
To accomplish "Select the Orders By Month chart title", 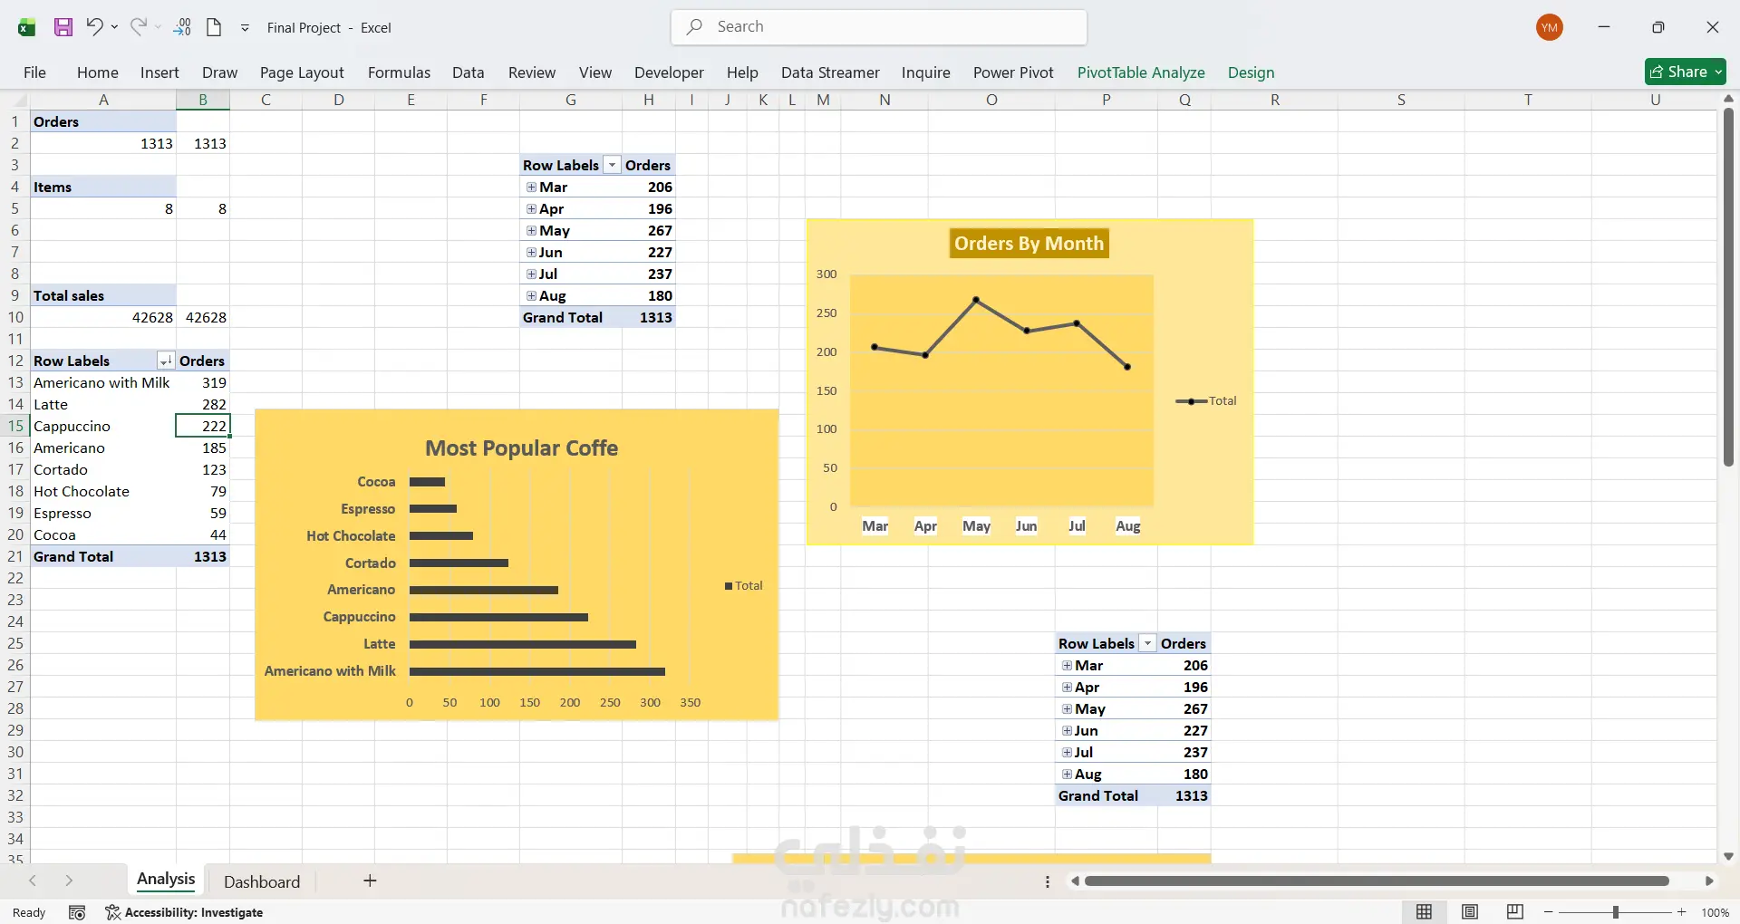I will 1029,244.
